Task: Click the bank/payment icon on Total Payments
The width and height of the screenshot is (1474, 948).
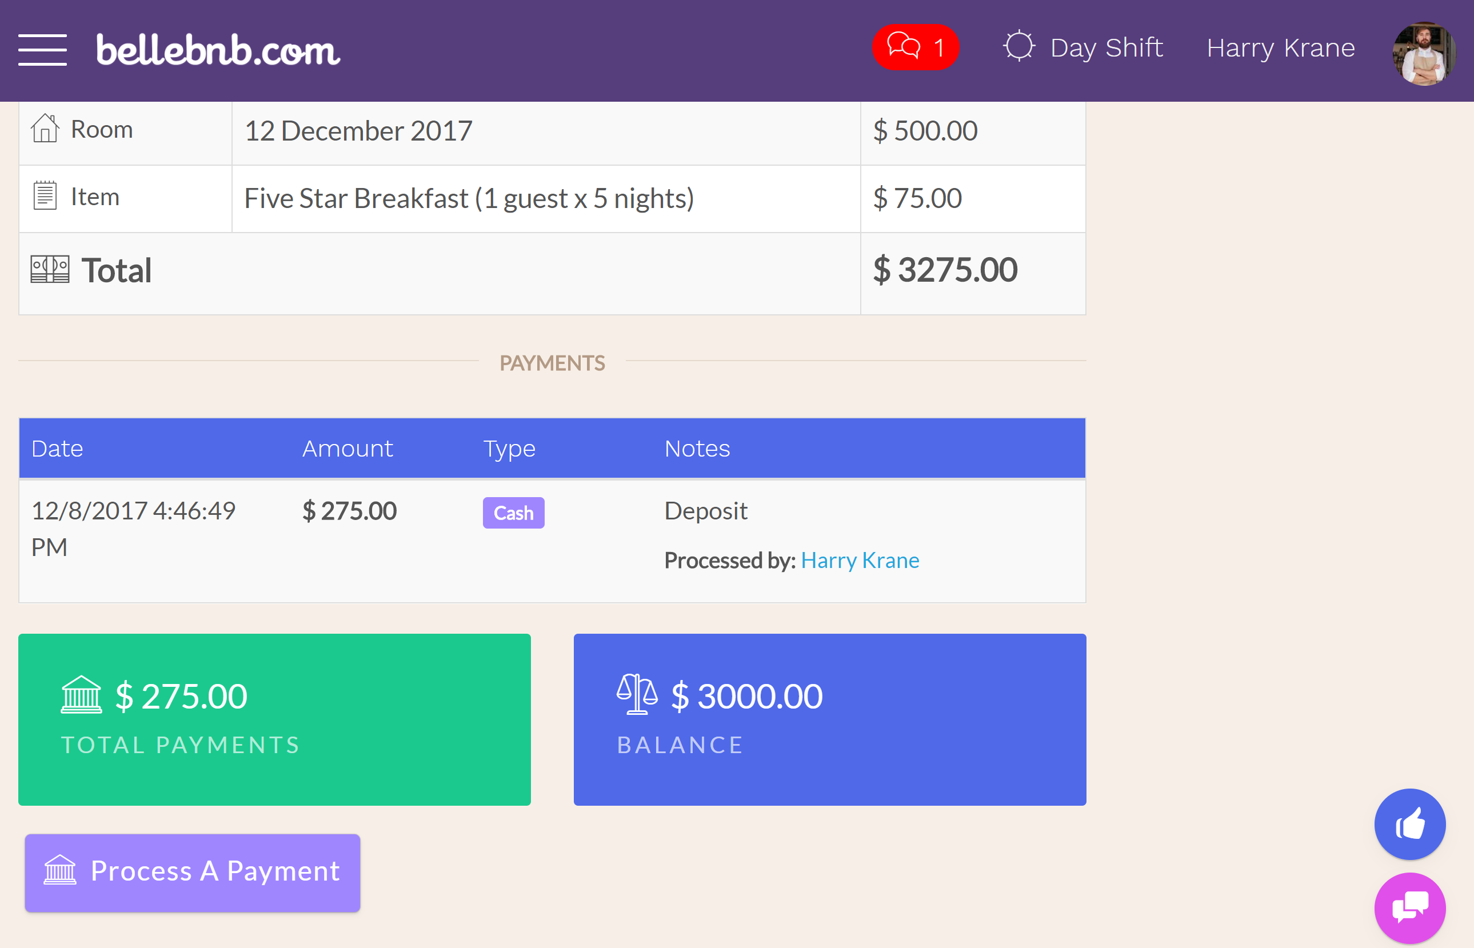Action: [x=82, y=693]
